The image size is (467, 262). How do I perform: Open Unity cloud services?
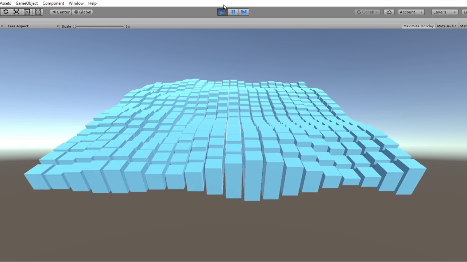(x=389, y=12)
